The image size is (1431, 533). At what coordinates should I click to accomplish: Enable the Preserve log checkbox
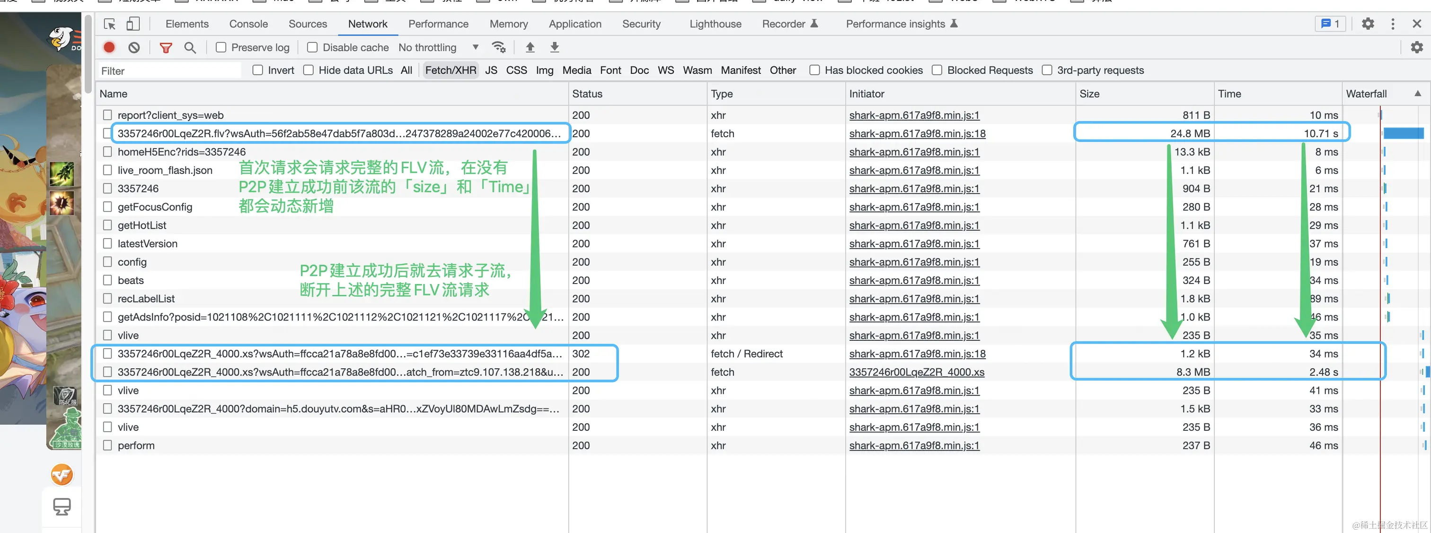tap(221, 47)
